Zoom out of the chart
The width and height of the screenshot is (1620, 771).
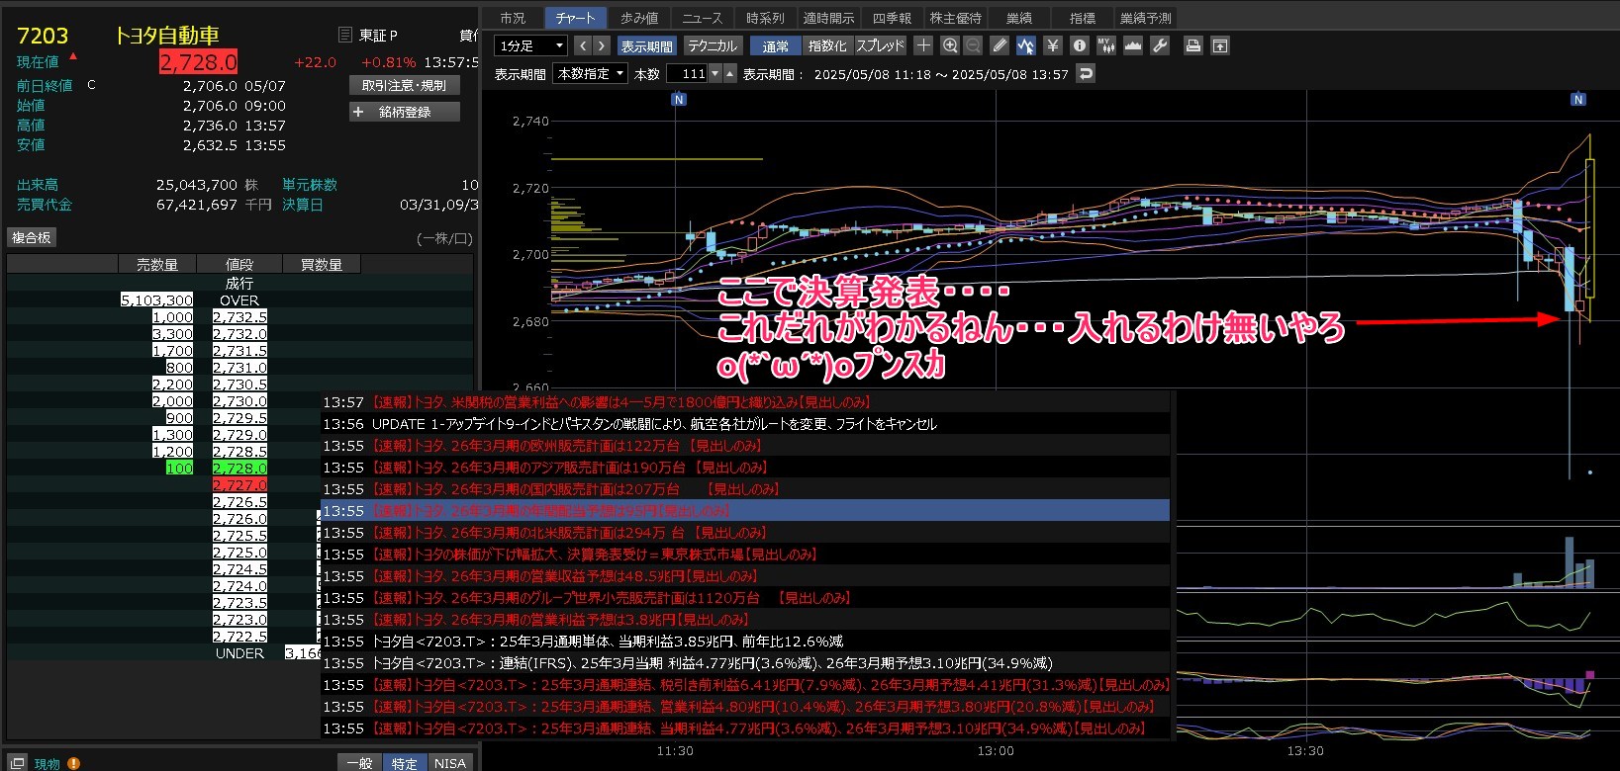[973, 45]
